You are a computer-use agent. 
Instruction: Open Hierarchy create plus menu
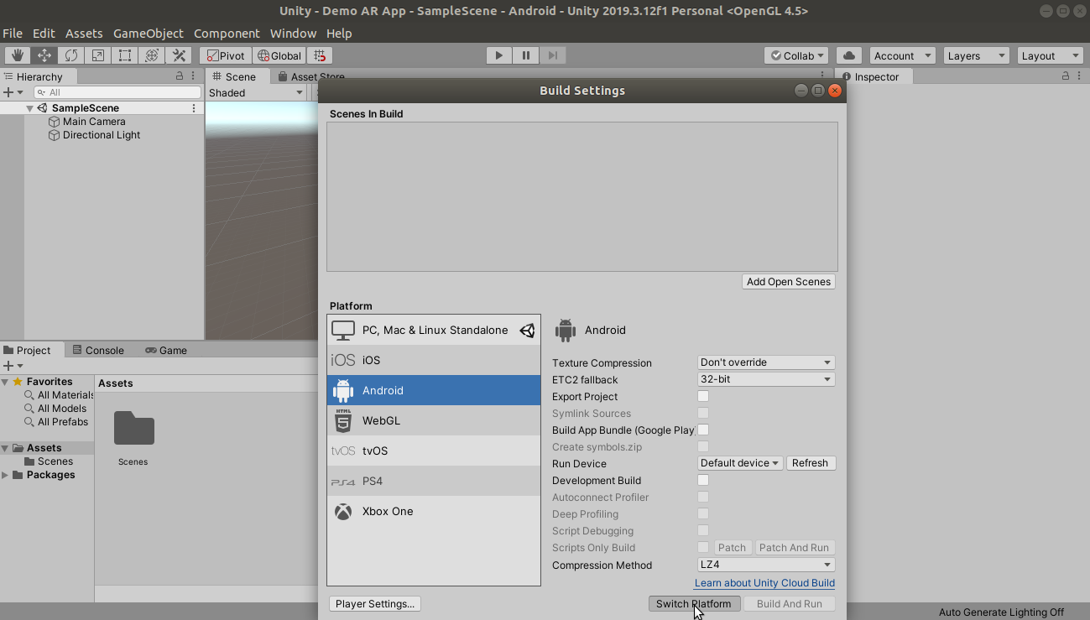(13, 92)
